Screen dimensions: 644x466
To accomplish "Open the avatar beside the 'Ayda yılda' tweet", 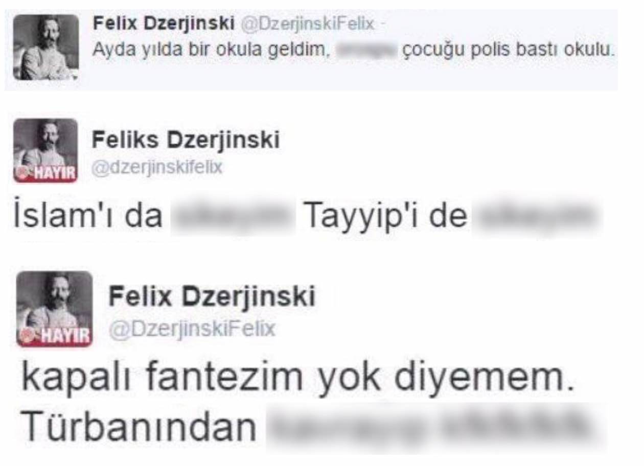I will click(x=45, y=47).
